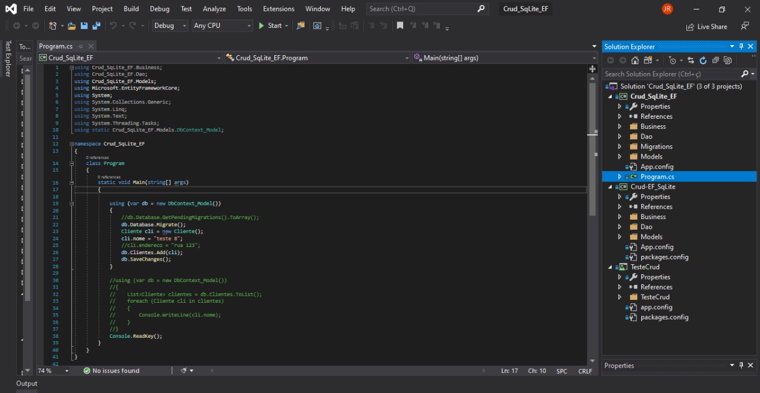Click Refresh in the Solution Explorer toolbar
This screenshot has width=760, height=393.
coord(703,60)
